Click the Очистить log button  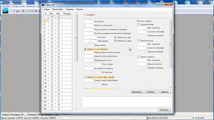pyautogui.click(x=164, y=110)
